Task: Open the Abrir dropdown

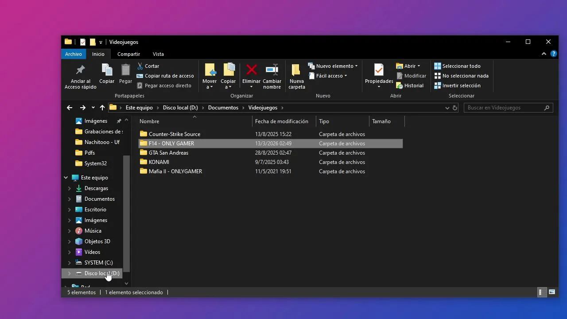Action: click(x=408, y=66)
